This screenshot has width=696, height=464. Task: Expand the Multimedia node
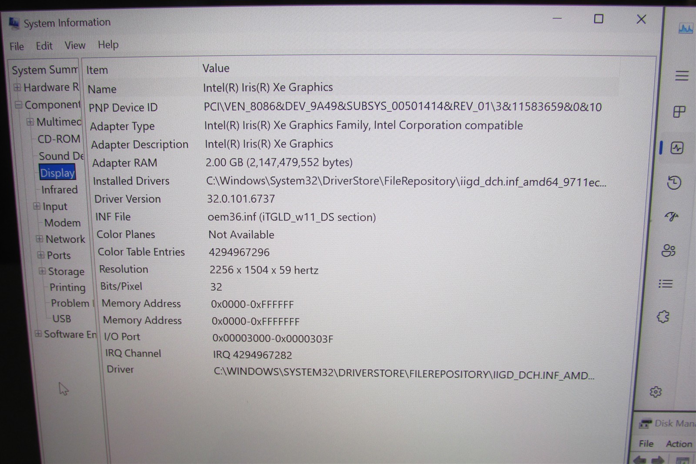pos(30,122)
